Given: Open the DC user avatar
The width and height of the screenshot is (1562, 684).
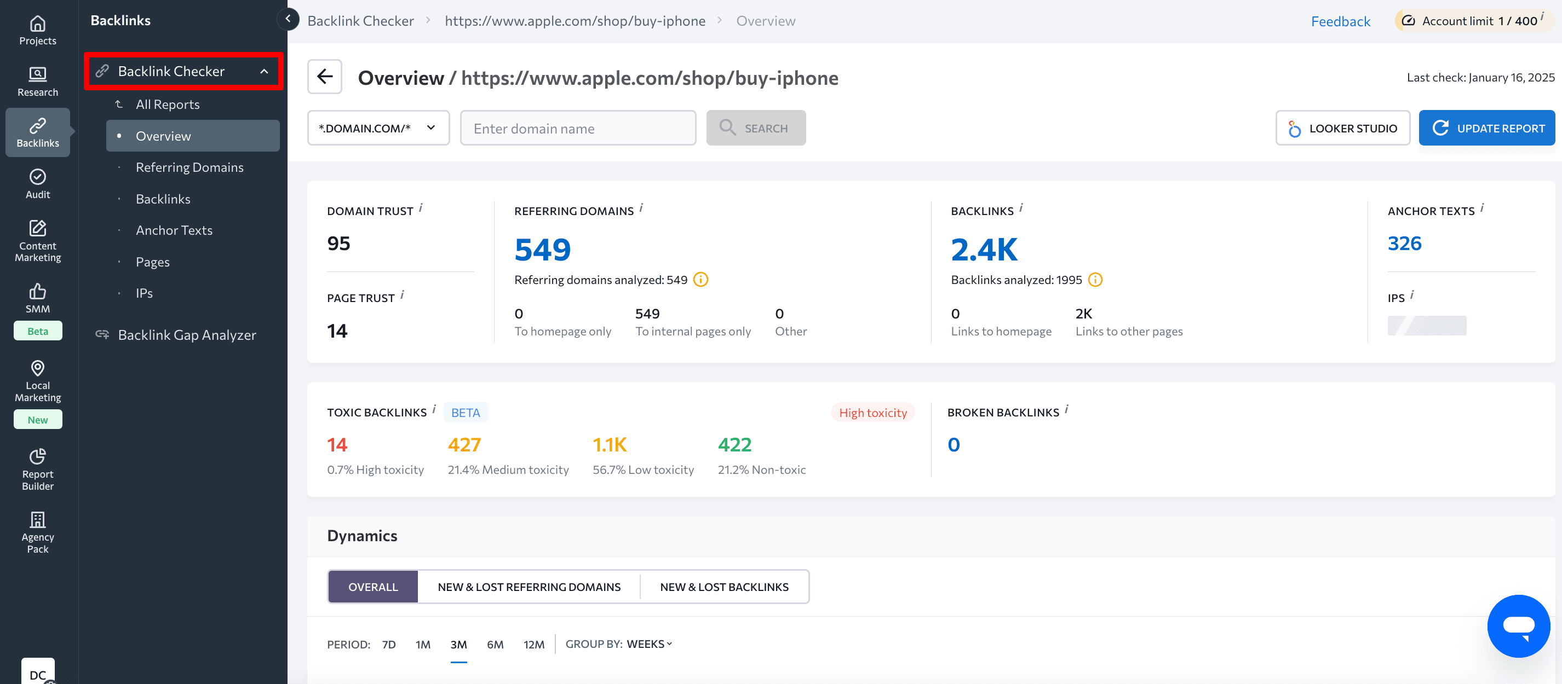Looking at the screenshot, I should 38,671.
